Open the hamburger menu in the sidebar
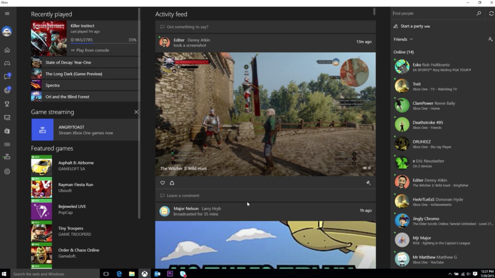495x278 pixels. tap(7, 14)
